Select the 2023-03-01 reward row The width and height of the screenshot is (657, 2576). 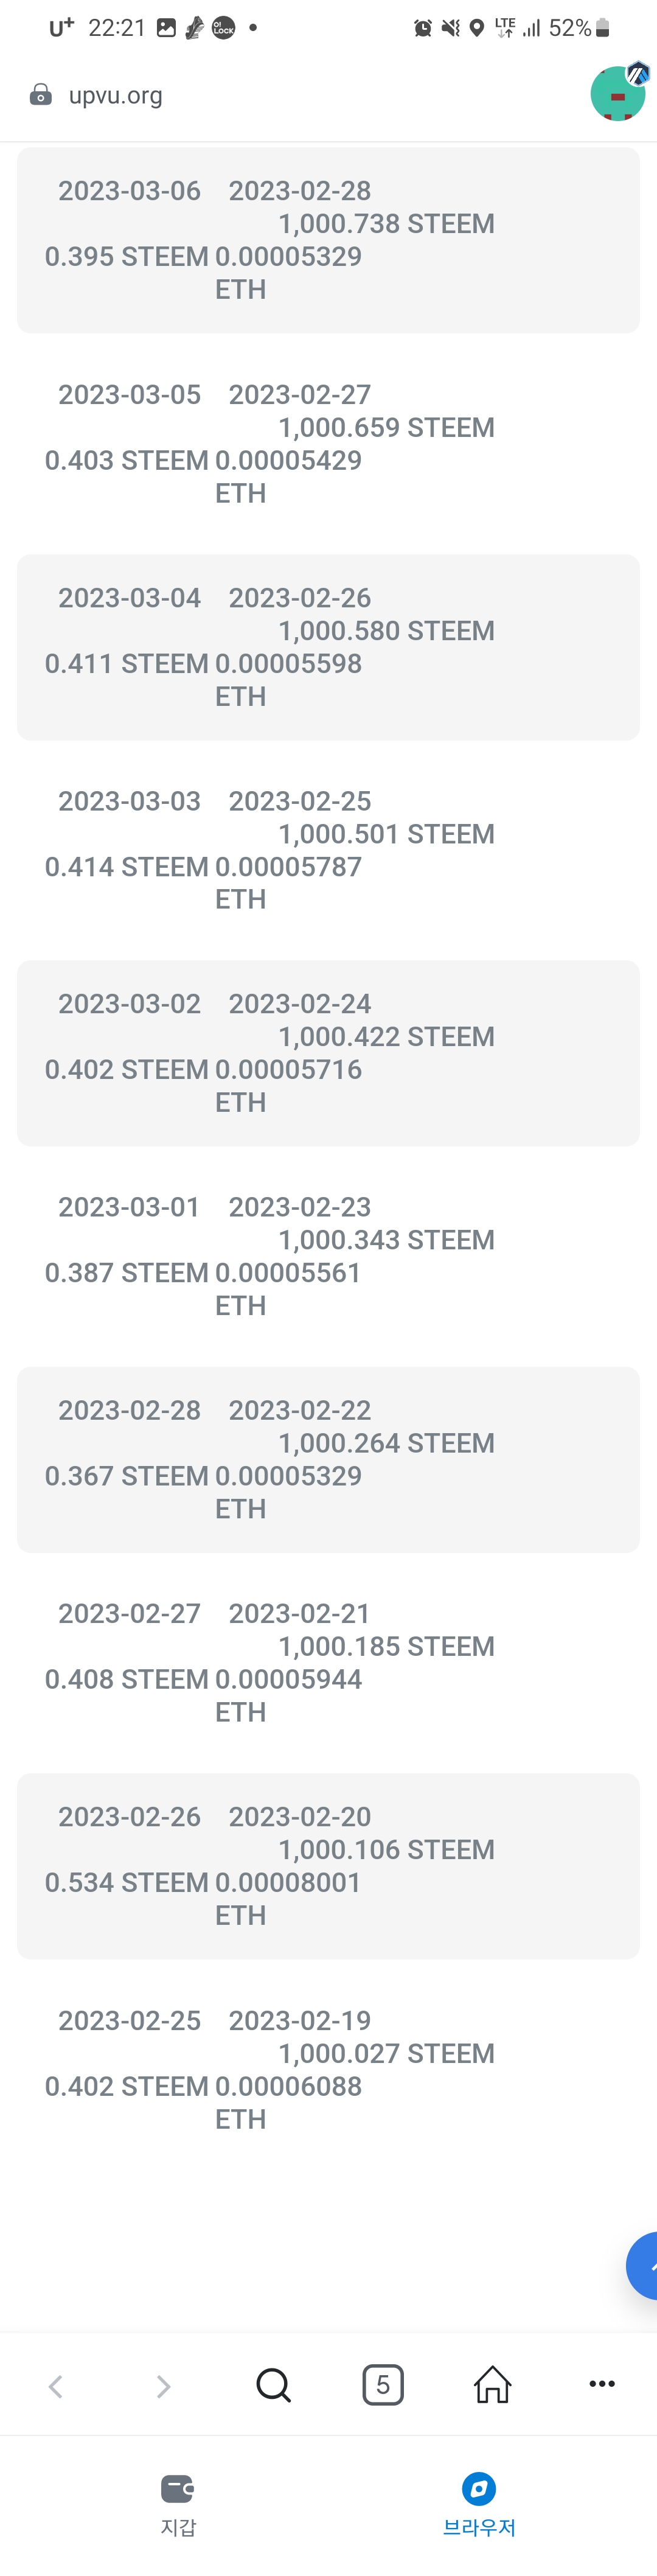click(328, 1256)
